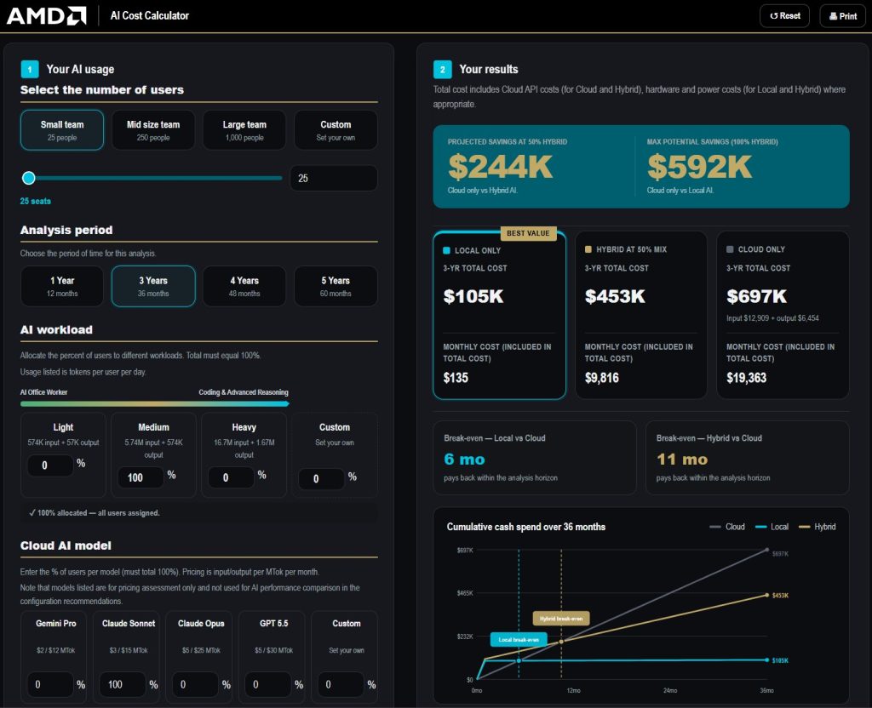
Task: Click the Print button
Action: [x=842, y=16]
